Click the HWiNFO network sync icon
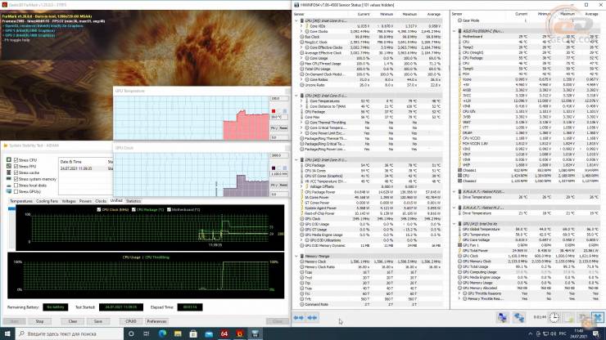The image size is (606, 340). click(518, 318)
